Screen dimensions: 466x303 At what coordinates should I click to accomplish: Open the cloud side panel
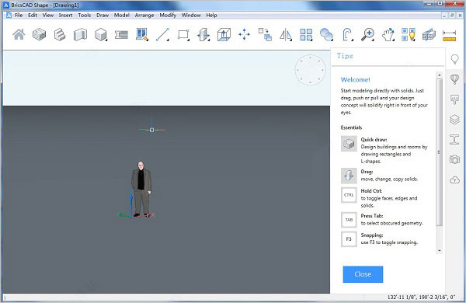pyautogui.click(x=454, y=179)
